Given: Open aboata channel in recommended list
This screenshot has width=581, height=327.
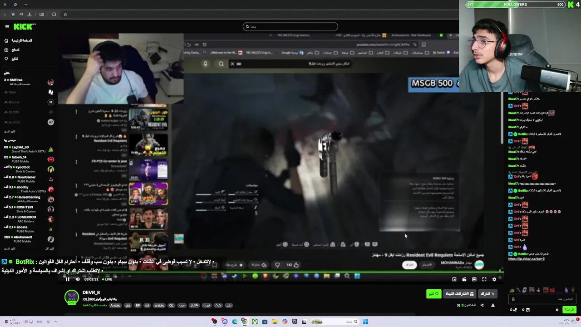Looking at the screenshot, I should pos(28,229).
